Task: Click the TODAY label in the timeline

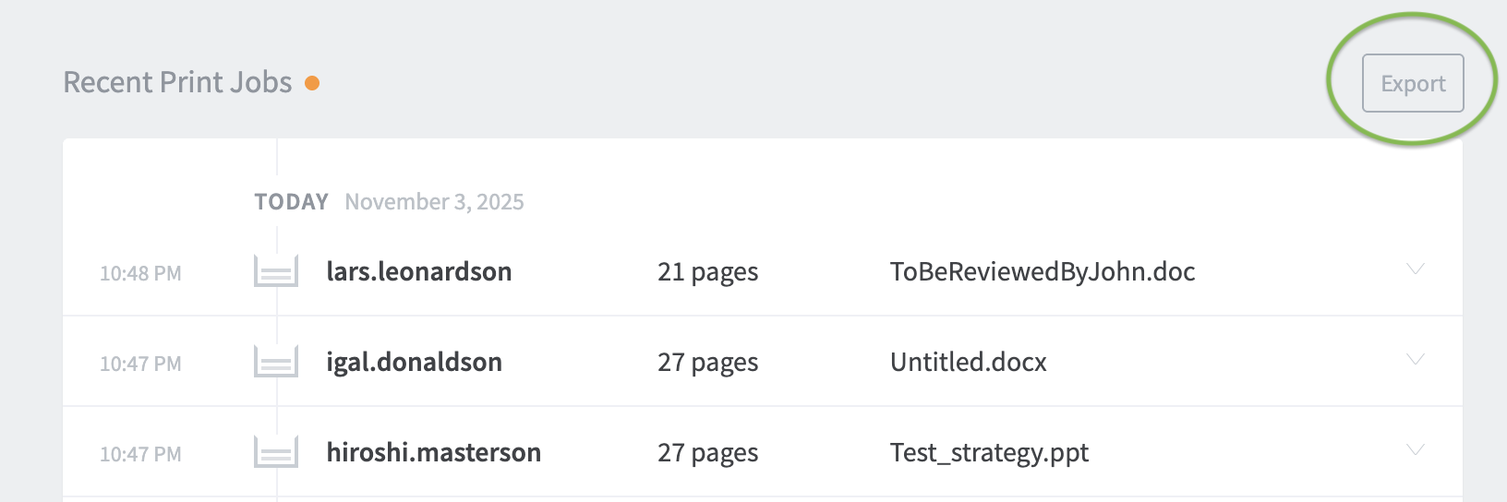Action: point(291,202)
